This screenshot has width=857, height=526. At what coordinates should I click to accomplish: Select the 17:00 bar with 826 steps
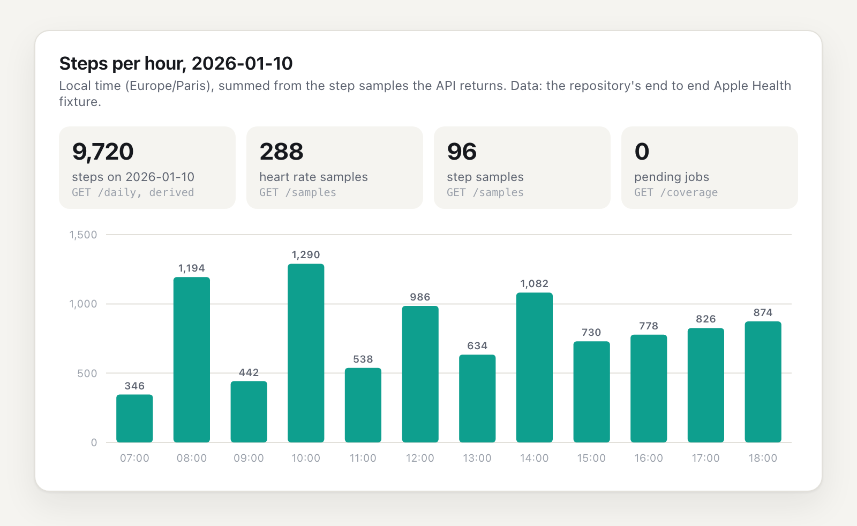click(706, 385)
